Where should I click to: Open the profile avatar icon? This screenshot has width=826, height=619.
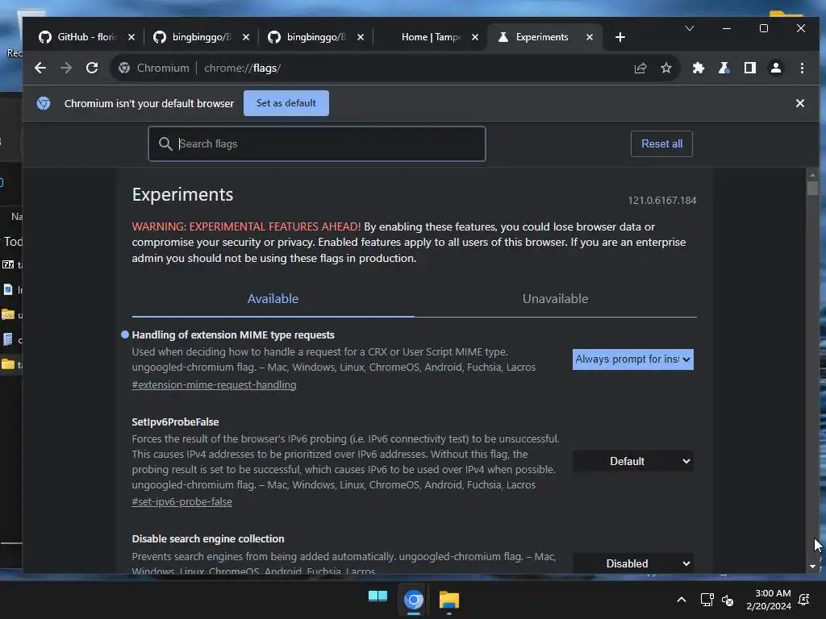pyautogui.click(x=776, y=68)
